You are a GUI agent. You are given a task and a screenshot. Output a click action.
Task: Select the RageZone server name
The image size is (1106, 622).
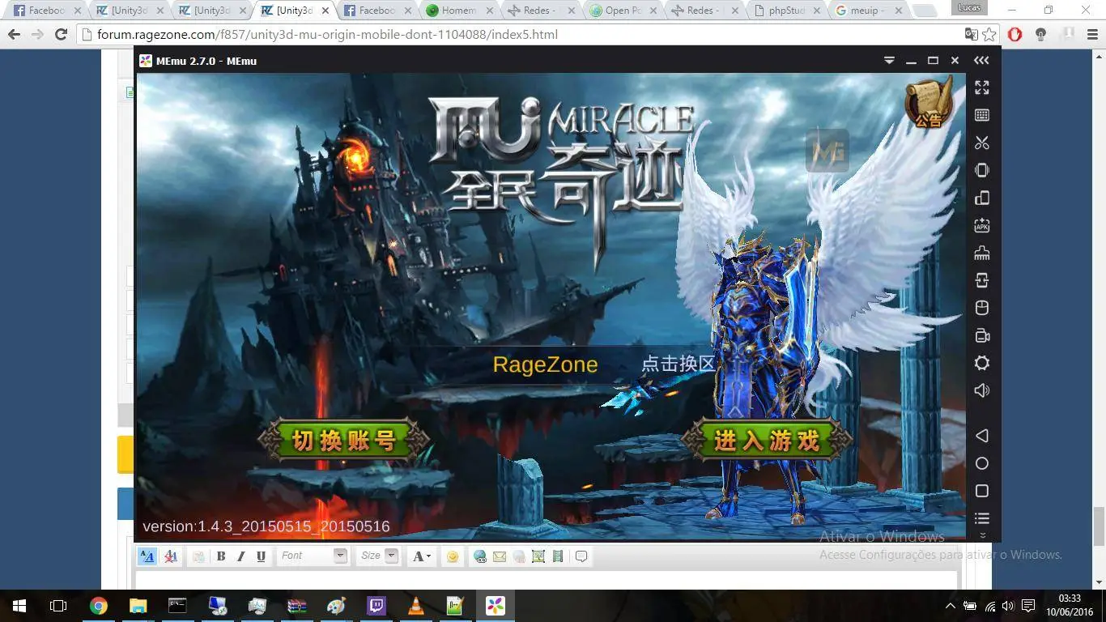[545, 364]
